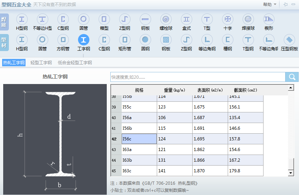This screenshot has height=195, width=299.
Task: Pin the window with the pushpin icon
Action: 286,4
